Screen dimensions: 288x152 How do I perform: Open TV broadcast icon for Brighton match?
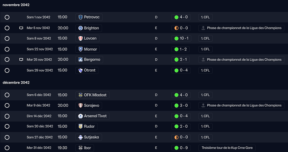tap(21, 28)
